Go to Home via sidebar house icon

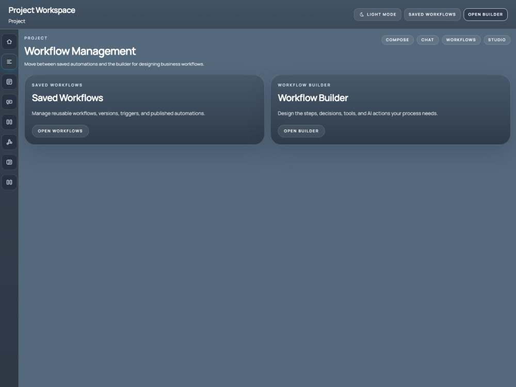[9, 42]
